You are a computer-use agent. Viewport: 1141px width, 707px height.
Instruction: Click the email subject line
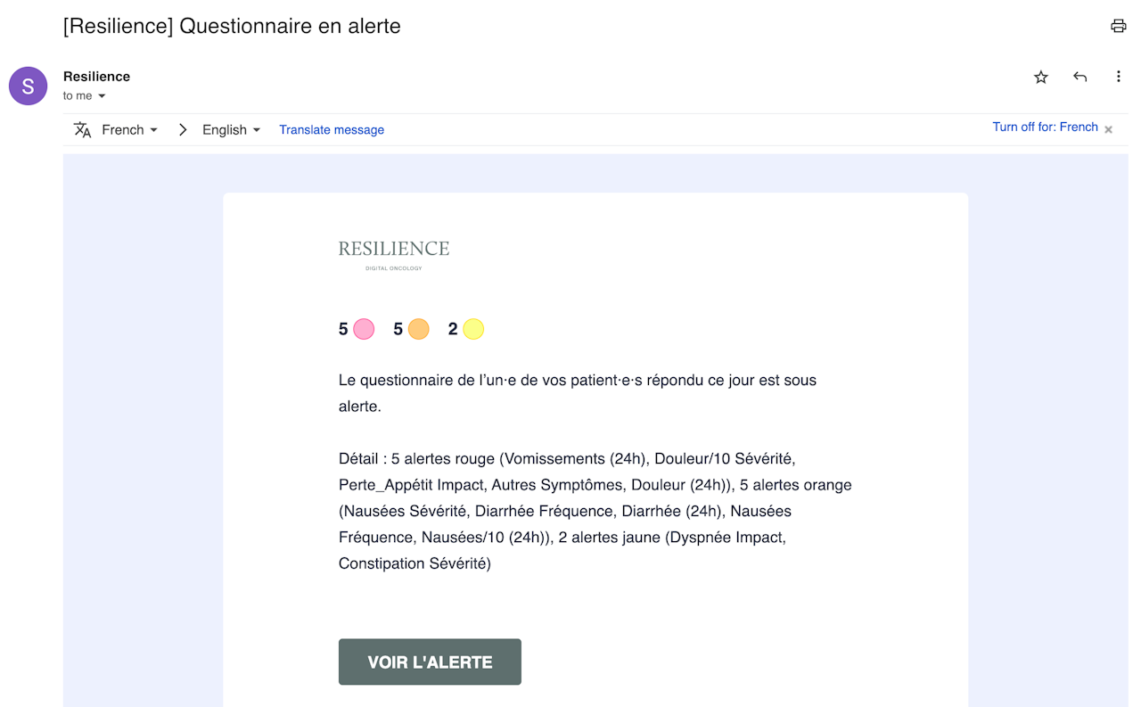tap(232, 26)
